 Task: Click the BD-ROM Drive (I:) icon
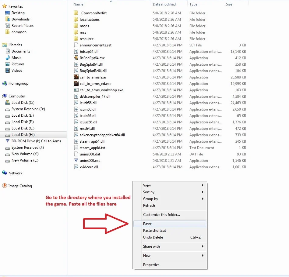click(x=8, y=141)
